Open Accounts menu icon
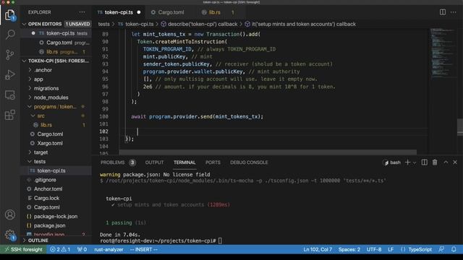463x260 pixels. [9, 214]
